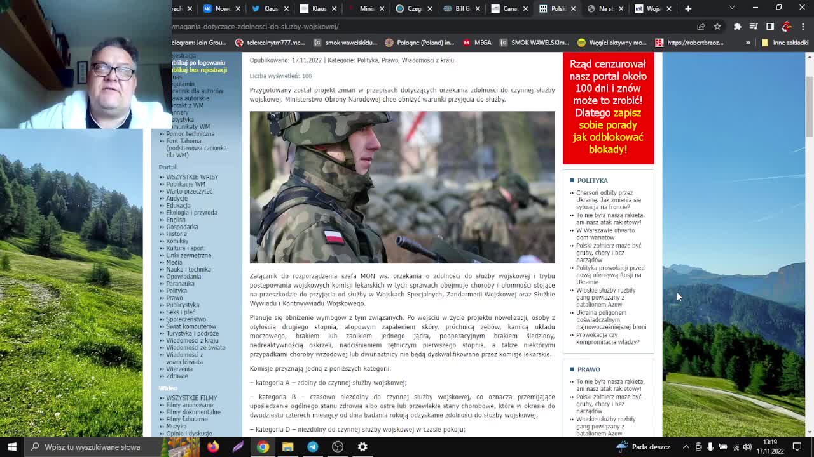Open the Pada deszcz weather widget
The image size is (814, 457).
(643, 447)
